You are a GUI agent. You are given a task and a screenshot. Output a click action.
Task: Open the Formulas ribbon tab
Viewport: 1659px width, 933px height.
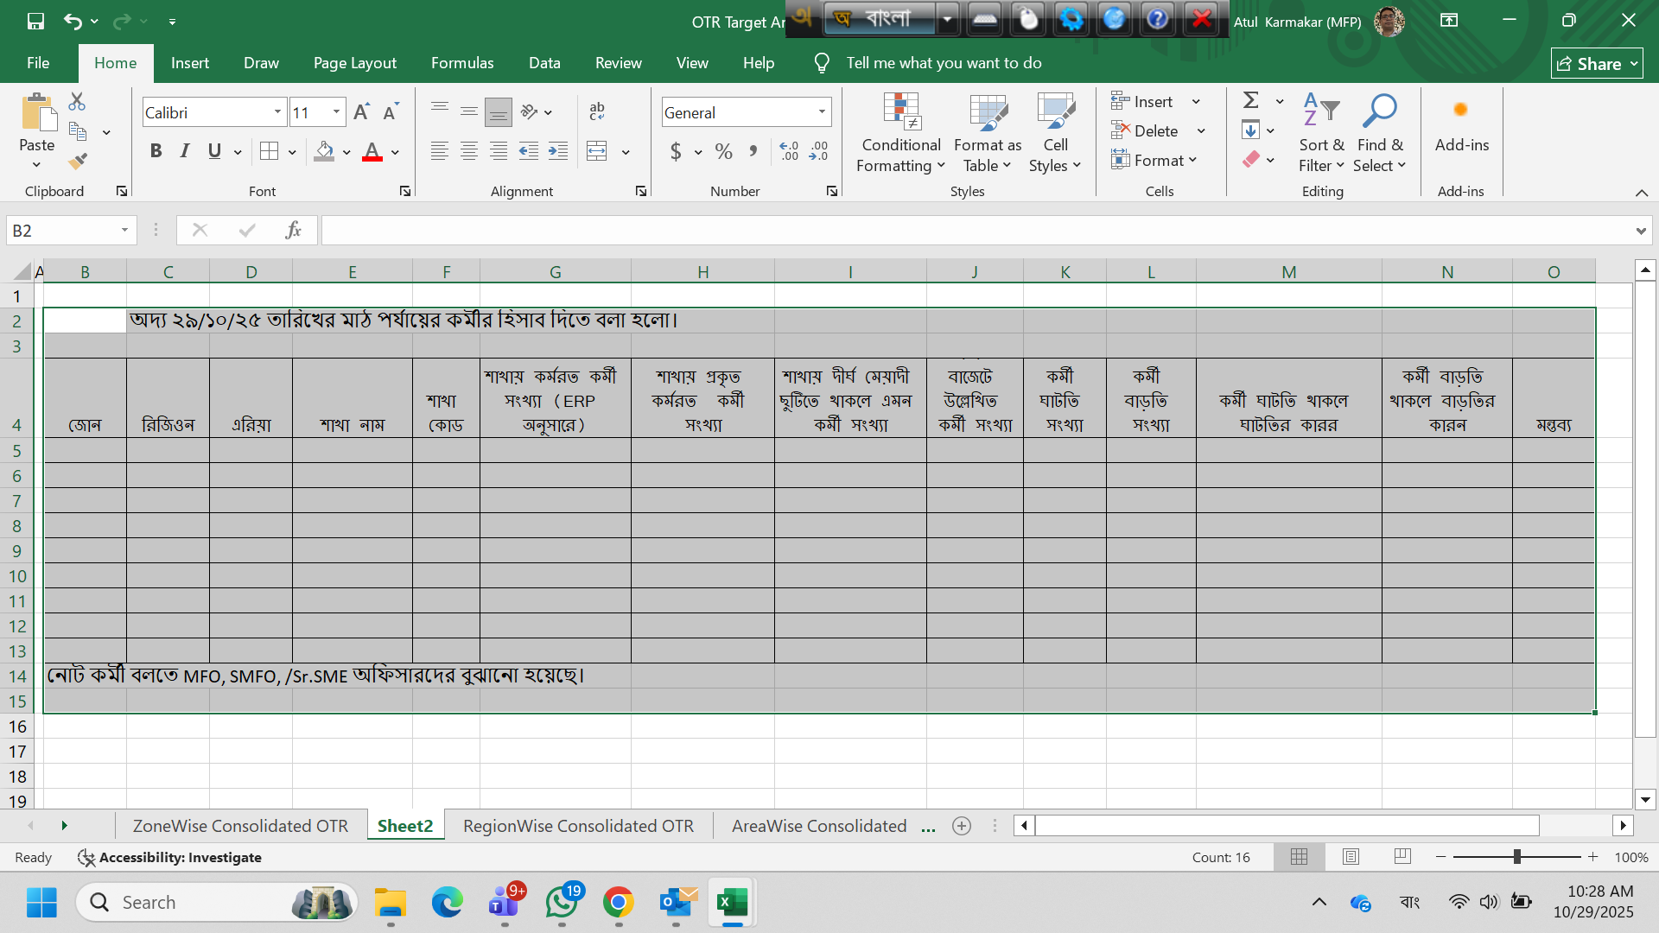tap(462, 63)
